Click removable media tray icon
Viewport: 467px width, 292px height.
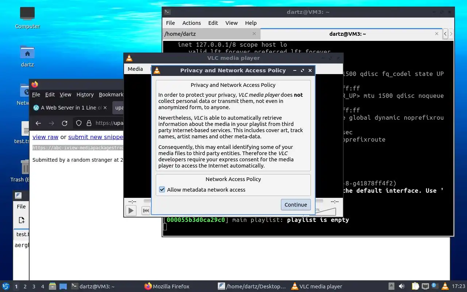pos(391,287)
